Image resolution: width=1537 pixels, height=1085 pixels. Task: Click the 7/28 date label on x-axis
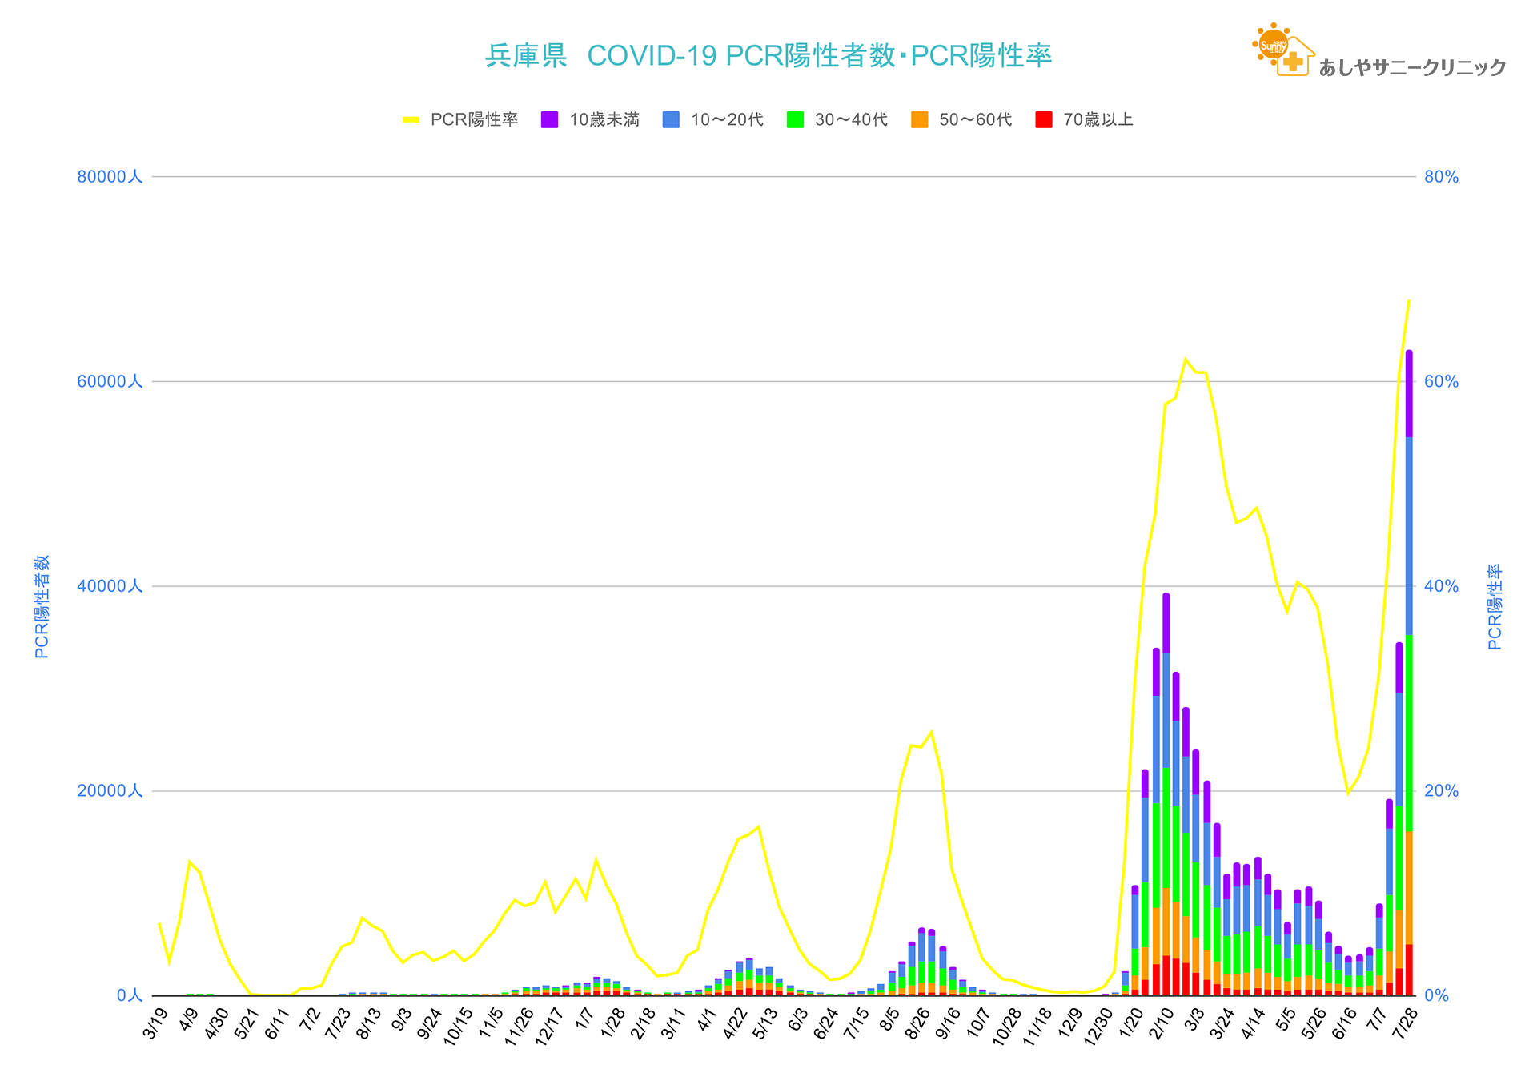[1405, 1024]
